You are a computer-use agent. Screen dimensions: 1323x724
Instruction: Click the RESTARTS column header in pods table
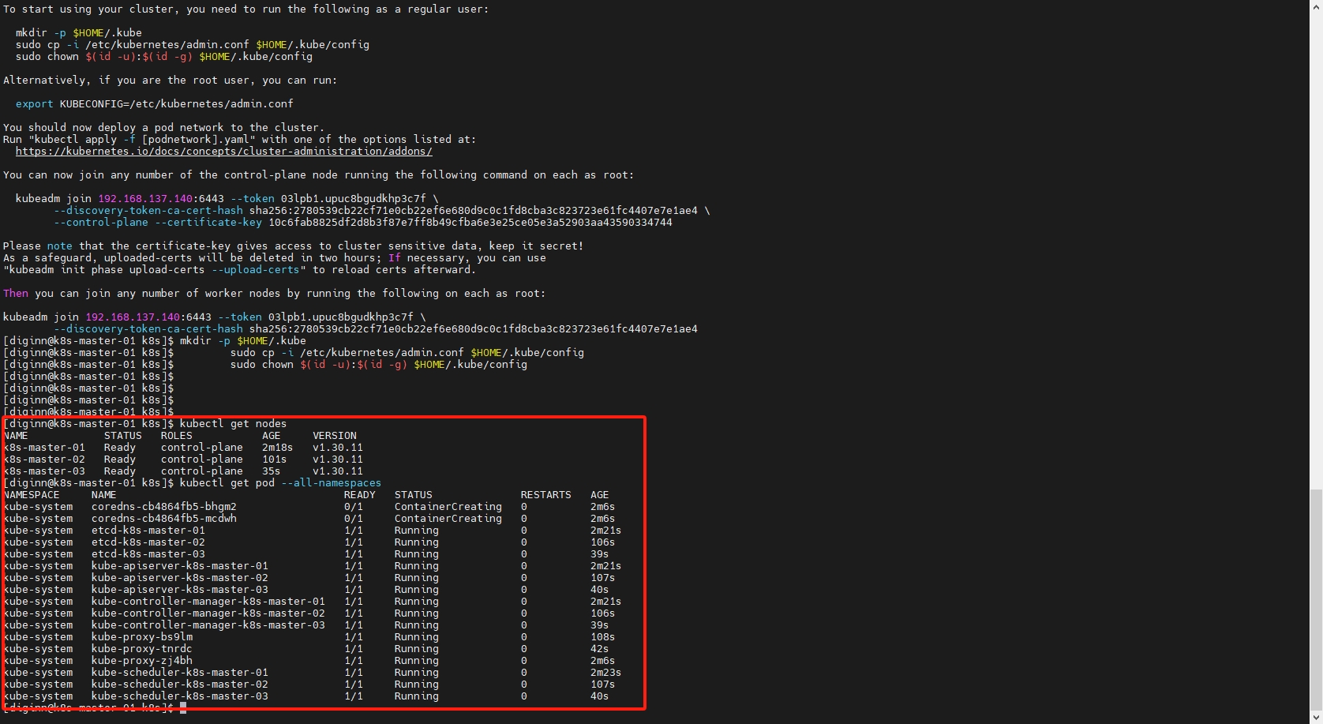(x=545, y=495)
